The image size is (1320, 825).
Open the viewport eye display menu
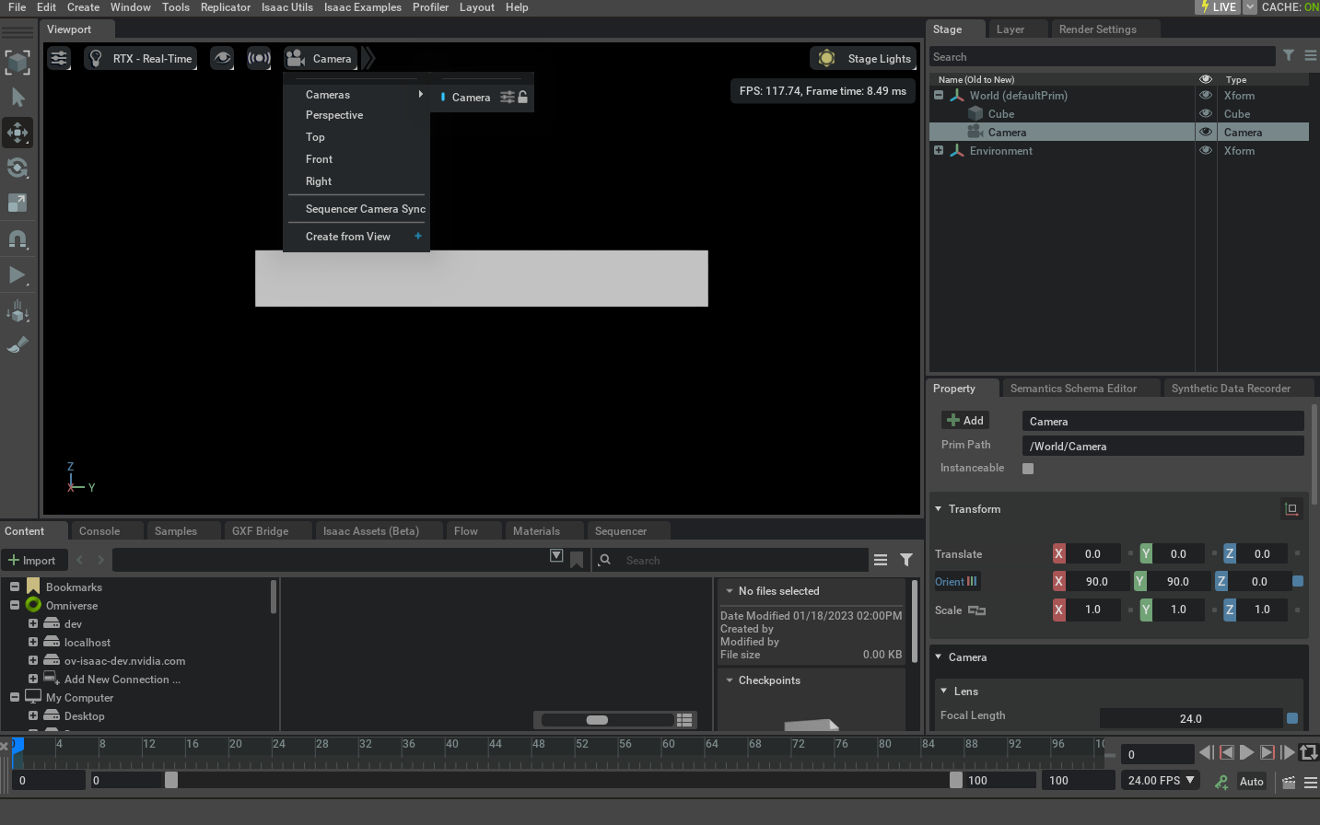[x=222, y=58]
